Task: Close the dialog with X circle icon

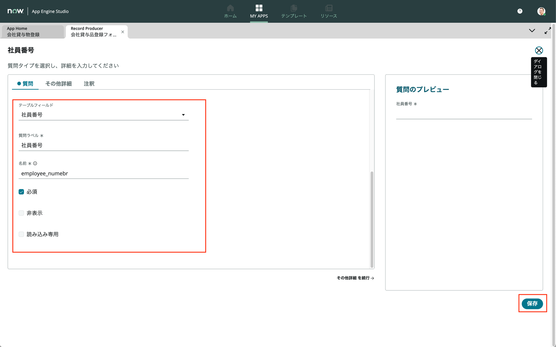Action: [x=539, y=50]
